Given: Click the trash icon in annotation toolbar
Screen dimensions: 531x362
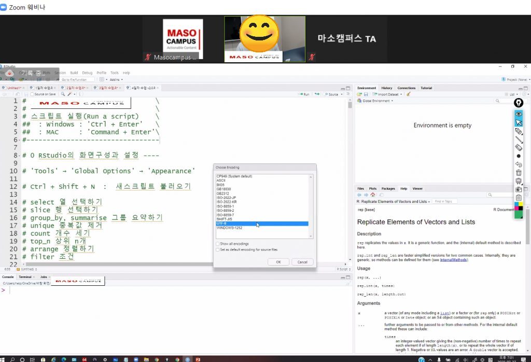Looking at the screenshot, I should (519, 173).
